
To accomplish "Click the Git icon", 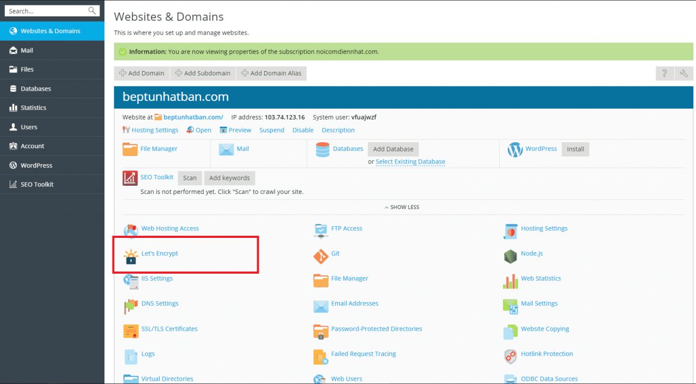I will coord(321,256).
